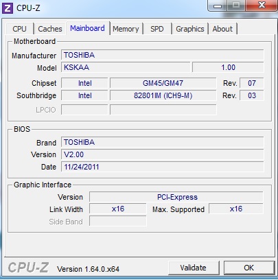This screenshot has width=278, height=280.
Task: Click the Max. Supported x16 field
Action: 236,209
